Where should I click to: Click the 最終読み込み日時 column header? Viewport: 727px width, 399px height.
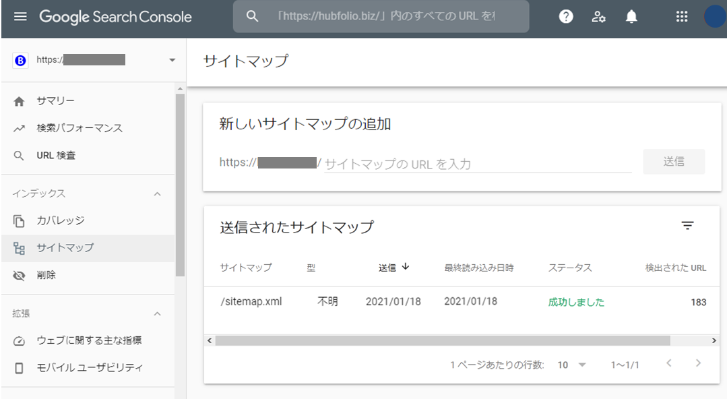[479, 268]
